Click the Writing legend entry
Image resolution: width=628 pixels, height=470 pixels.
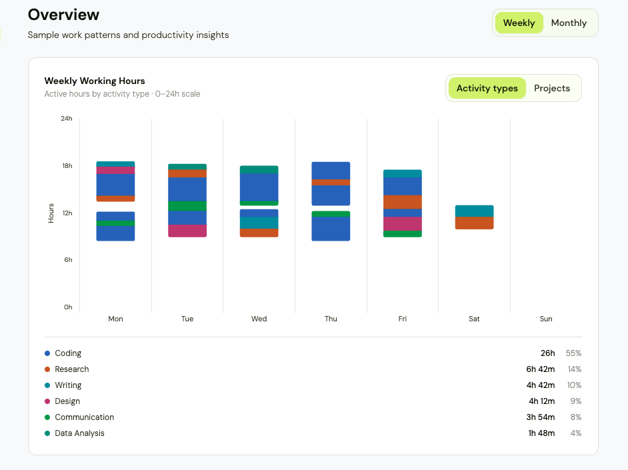(313, 385)
